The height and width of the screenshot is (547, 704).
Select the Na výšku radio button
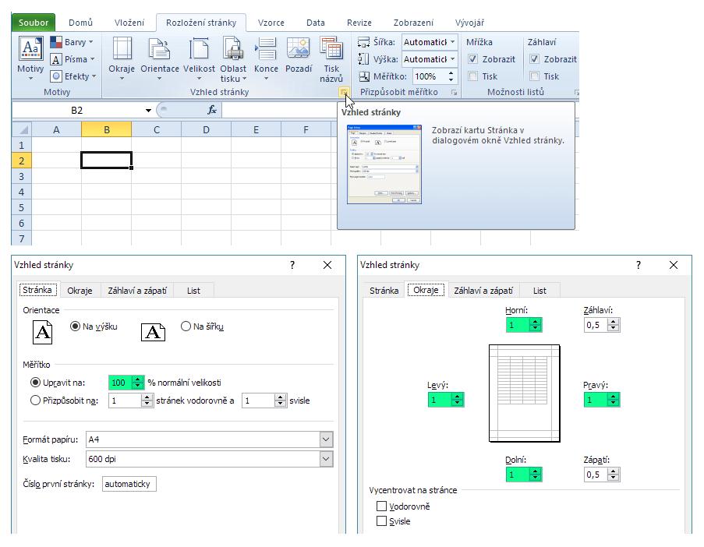tap(76, 326)
